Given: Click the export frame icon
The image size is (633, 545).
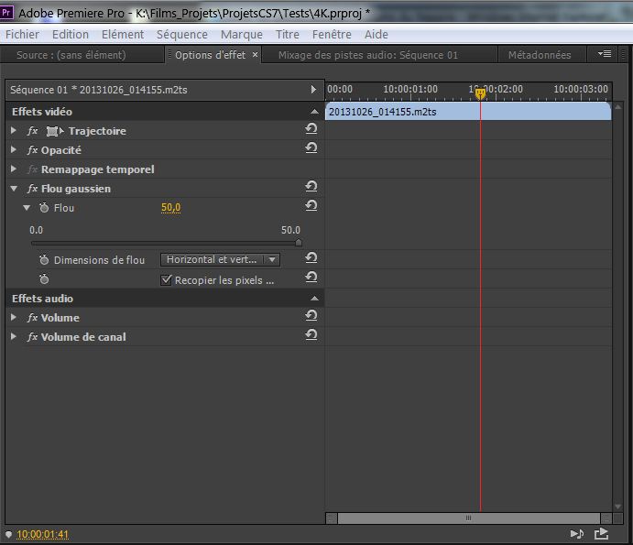Looking at the screenshot, I should tap(601, 534).
